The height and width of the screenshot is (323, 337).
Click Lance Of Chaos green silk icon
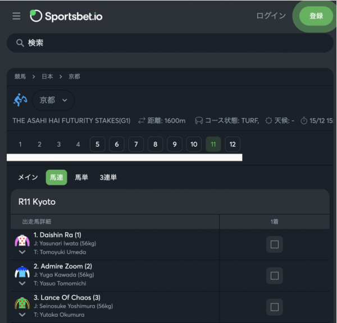click(x=22, y=303)
